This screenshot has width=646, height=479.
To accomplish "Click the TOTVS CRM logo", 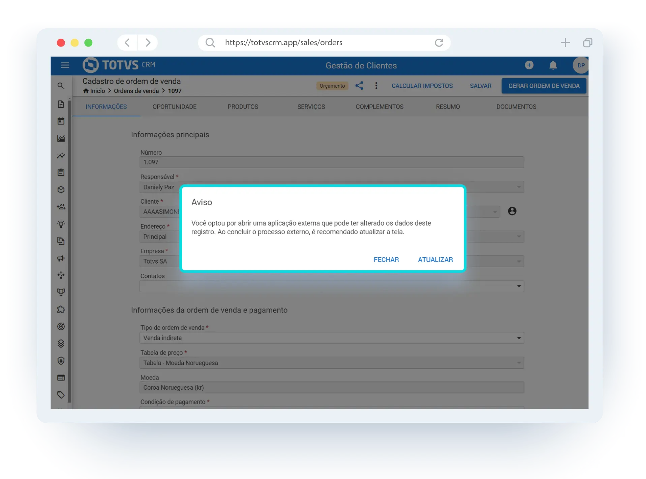I will 119,65.
